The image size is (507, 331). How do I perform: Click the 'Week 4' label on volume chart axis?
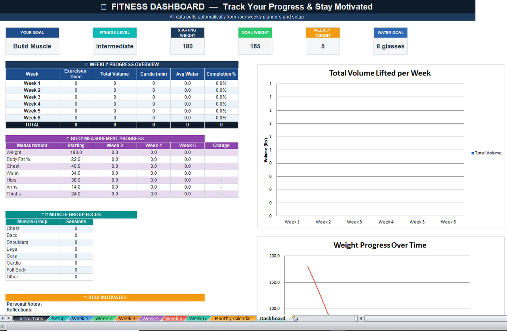tap(386, 222)
